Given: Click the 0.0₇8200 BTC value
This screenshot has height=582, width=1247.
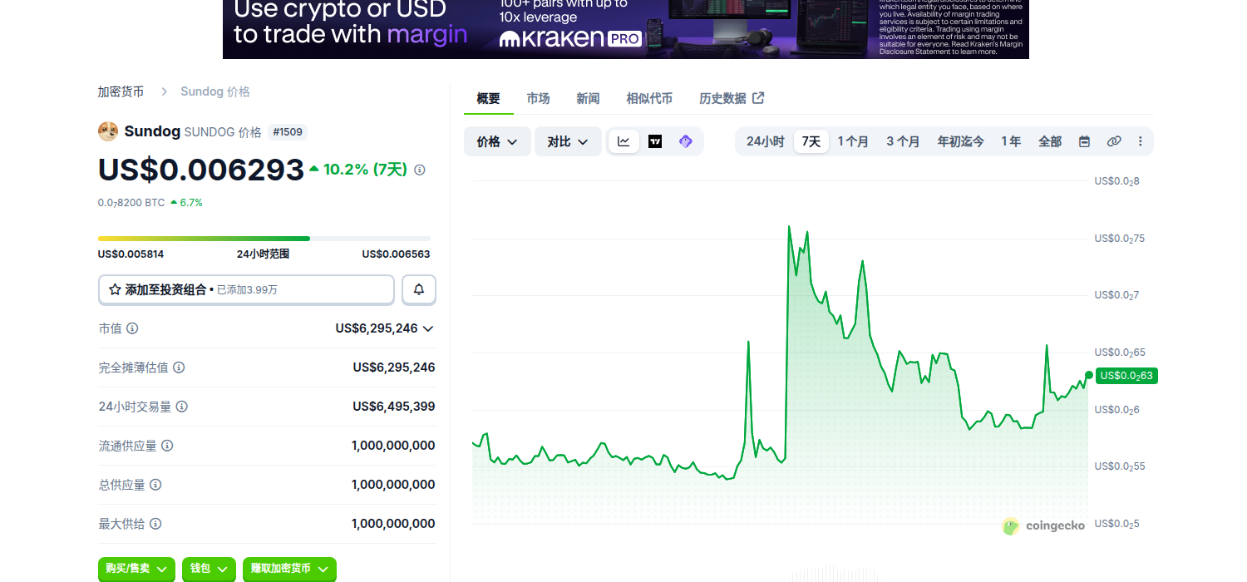Looking at the screenshot, I should point(131,203).
